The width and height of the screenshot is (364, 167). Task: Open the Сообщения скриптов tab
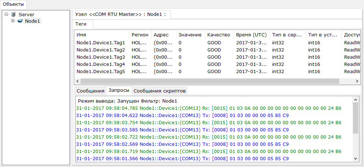pyautogui.click(x=159, y=90)
